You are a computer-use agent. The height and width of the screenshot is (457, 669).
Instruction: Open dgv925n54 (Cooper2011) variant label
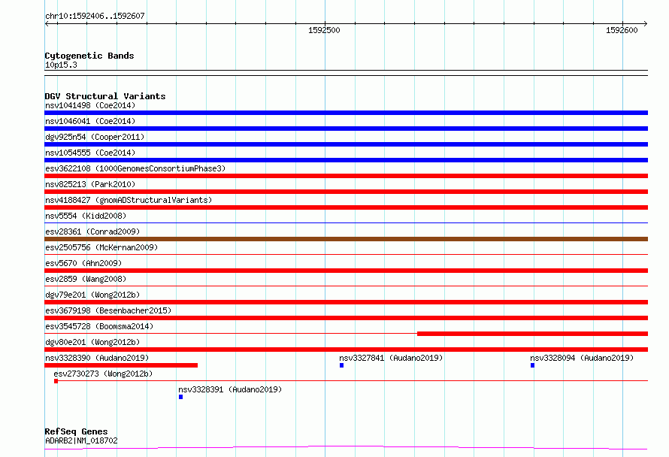(x=95, y=137)
